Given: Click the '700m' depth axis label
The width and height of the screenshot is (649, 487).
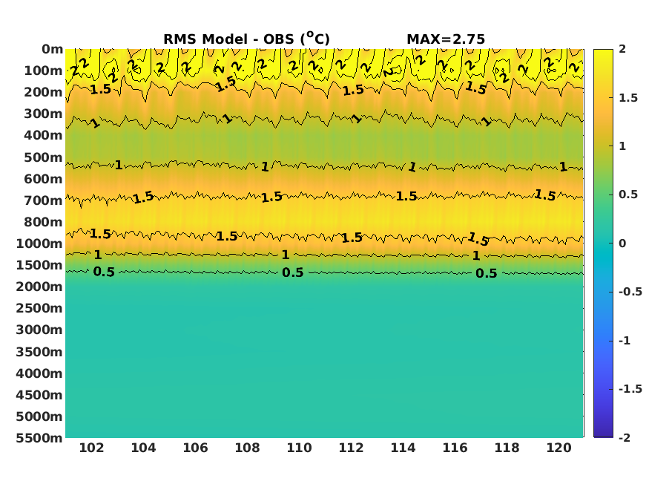Looking at the screenshot, I should pyautogui.click(x=44, y=201).
